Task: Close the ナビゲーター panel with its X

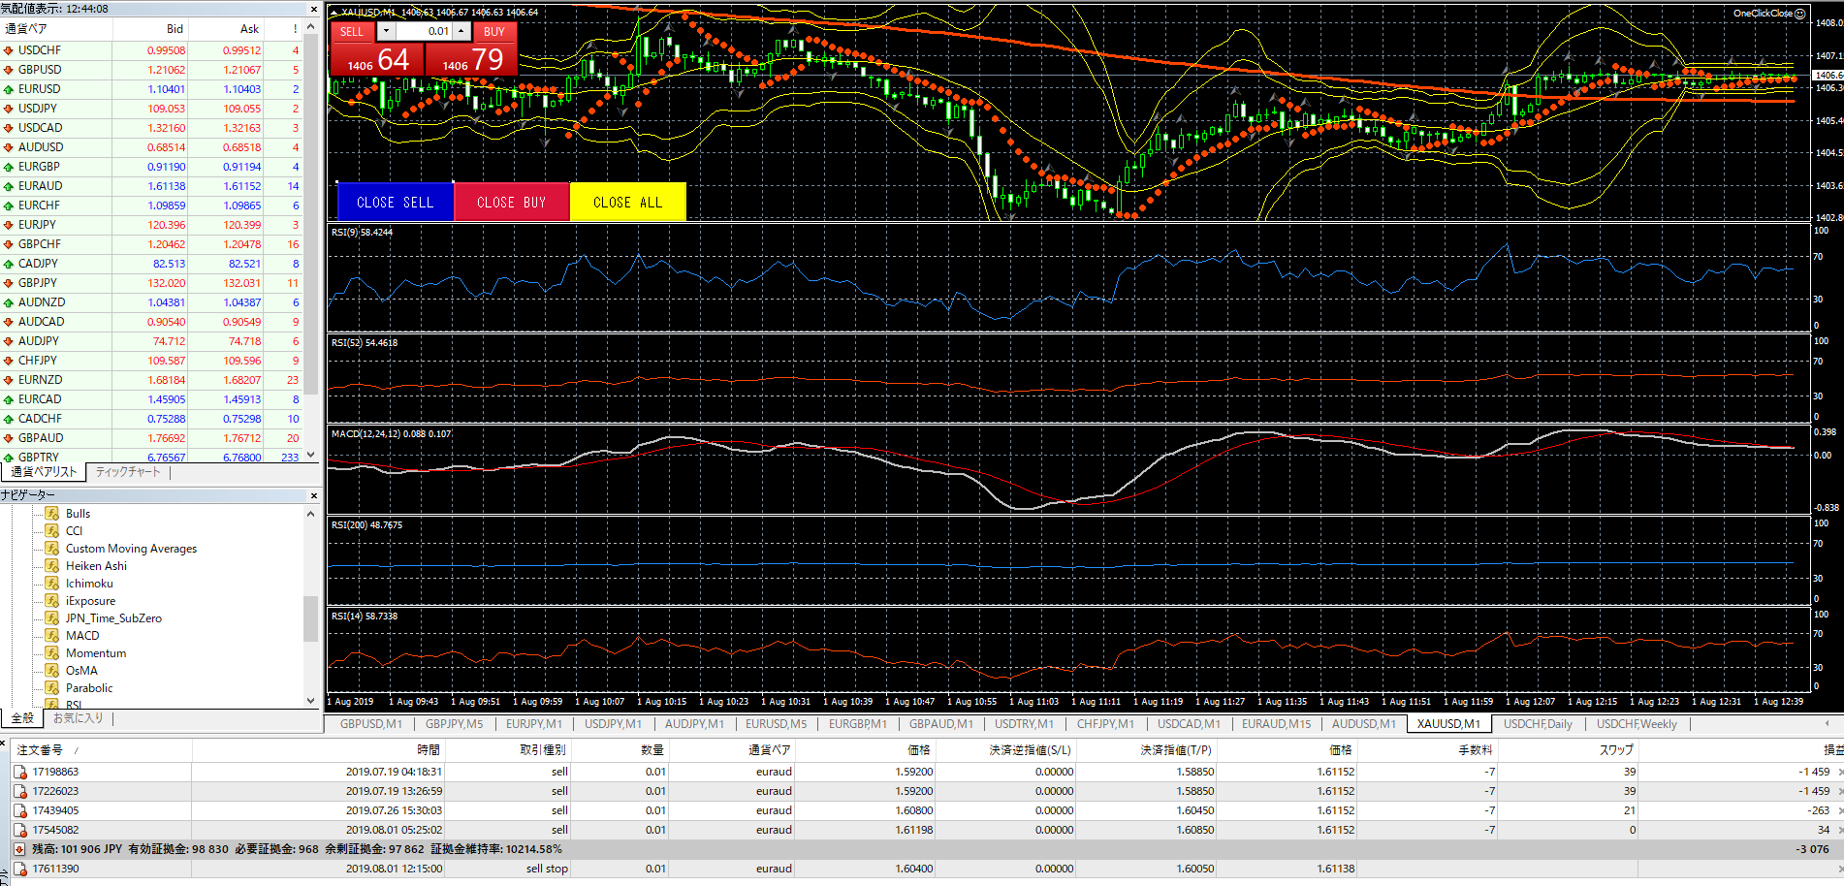Action: tap(313, 495)
